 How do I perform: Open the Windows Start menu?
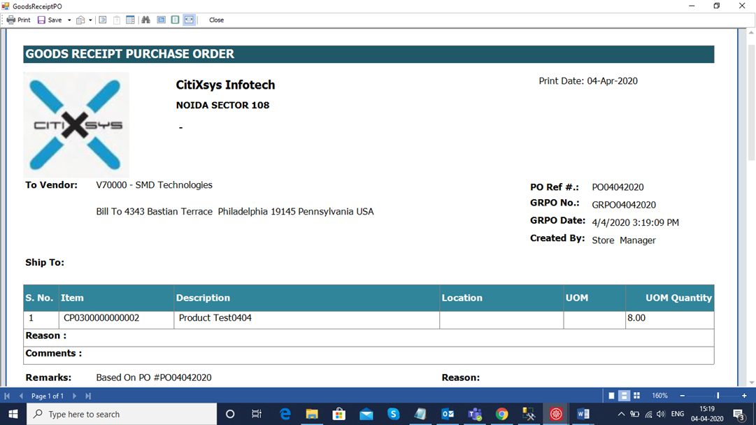coord(13,414)
